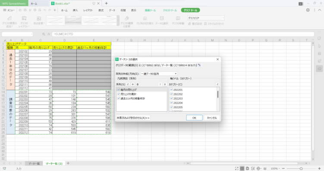Edit category axis labels with pencil icon

pyautogui.click(x=217, y=84)
